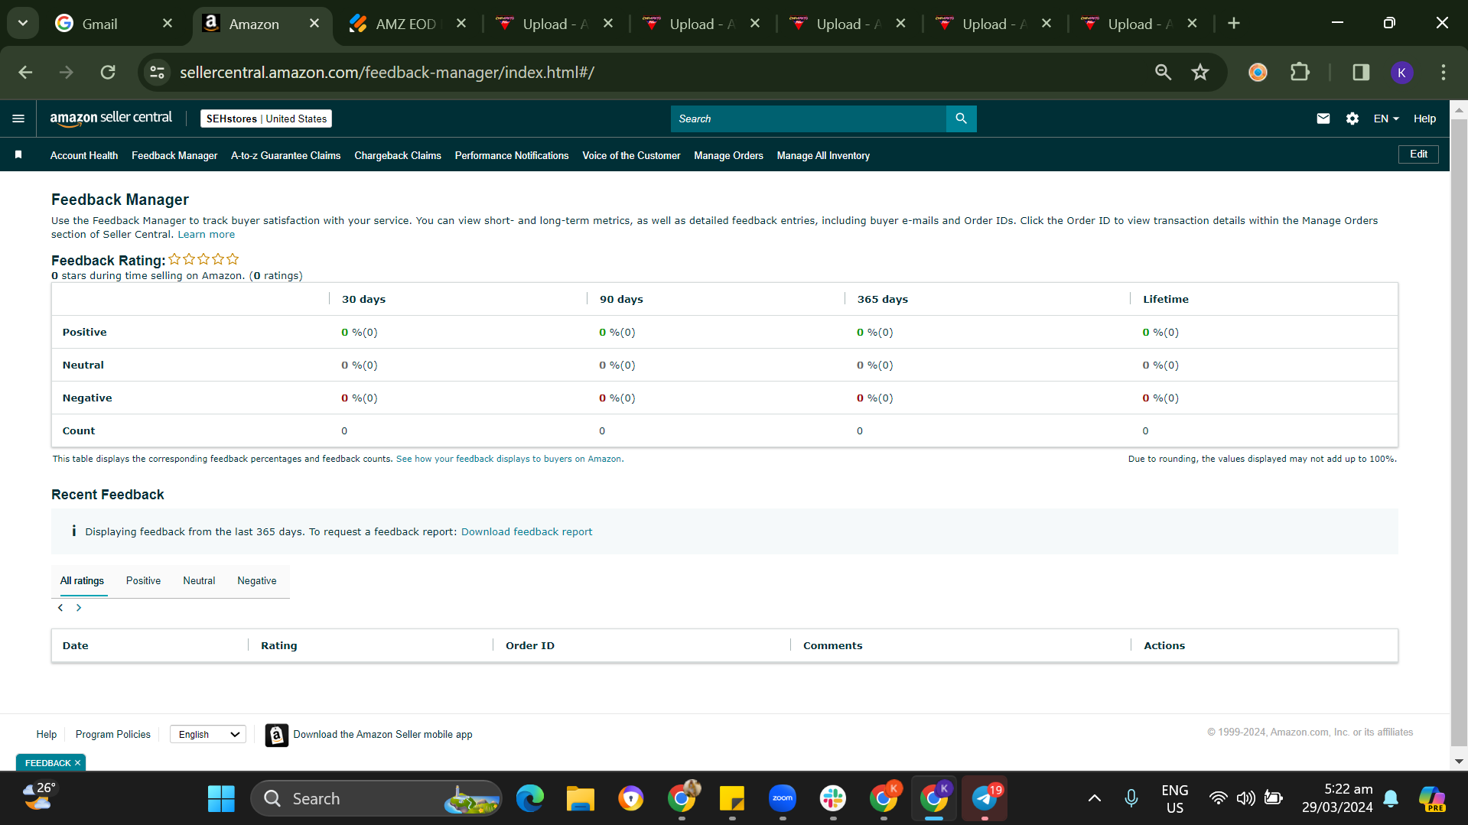Select the All ratings tab

click(82, 581)
